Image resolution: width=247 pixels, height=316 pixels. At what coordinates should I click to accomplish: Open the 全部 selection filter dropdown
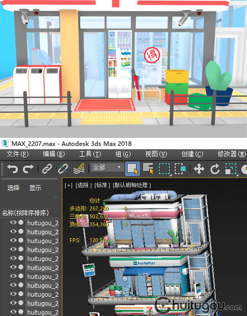[x=107, y=168]
